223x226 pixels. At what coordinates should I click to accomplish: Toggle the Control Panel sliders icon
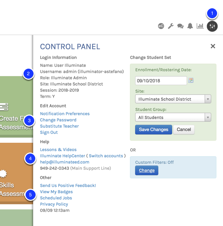212,26
